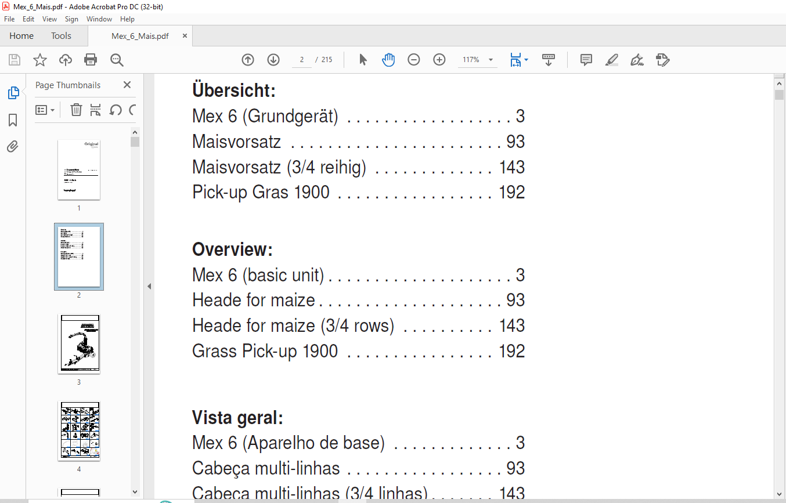Image resolution: width=786 pixels, height=503 pixels.
Task: Open the Window menu
Action: tap(99, 19)
